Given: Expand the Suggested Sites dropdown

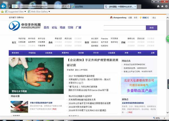Looking at the screenshot, I should tap(25, 12).
